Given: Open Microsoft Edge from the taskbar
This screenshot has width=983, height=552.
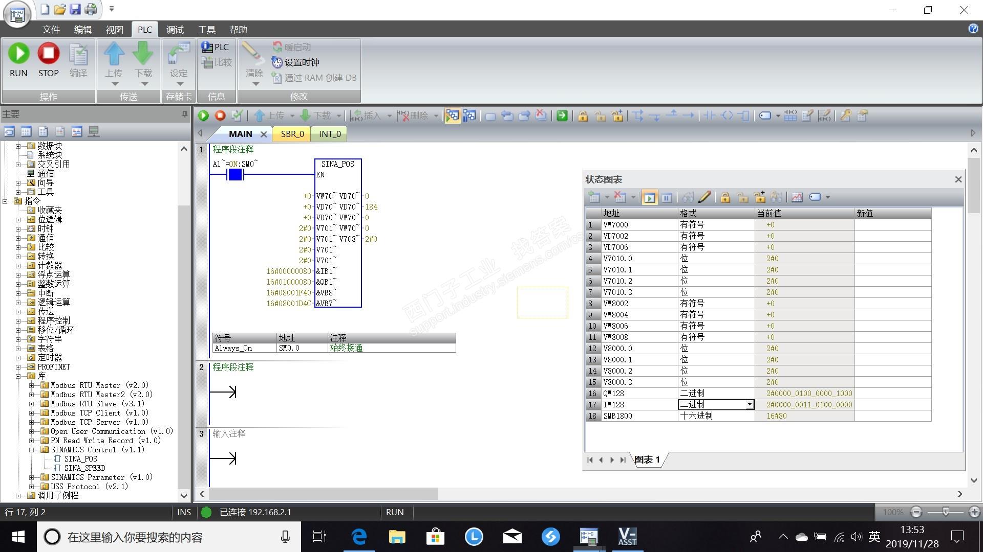Looking at the screenshot, I should coord(359,537).
